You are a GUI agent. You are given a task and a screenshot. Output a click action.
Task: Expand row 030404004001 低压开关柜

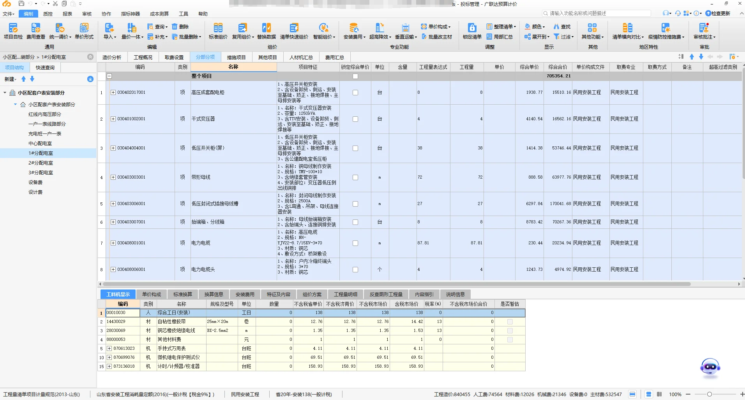pos(113,148)
